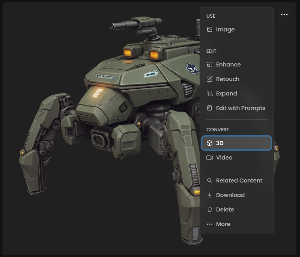
Task: Choose Use as Image from menu
Action: [225, 29]
